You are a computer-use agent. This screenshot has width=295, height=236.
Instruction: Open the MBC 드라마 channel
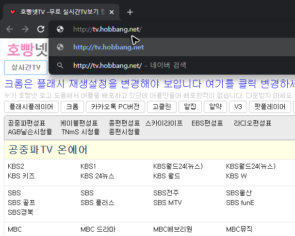98,229
